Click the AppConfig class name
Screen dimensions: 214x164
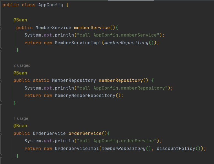[51, 5]
